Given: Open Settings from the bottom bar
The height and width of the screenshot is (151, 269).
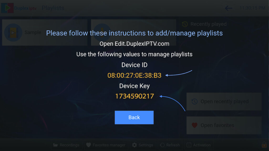Looking at the screenshot, I should pyautogui.click(x=143, y=145).
